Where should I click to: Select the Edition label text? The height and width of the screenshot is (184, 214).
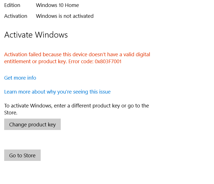12,5
